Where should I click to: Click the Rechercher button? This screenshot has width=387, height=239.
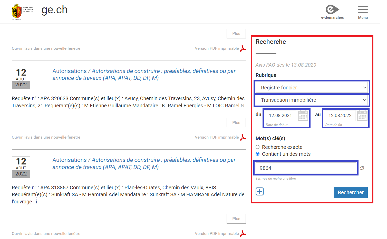(351, 192)
